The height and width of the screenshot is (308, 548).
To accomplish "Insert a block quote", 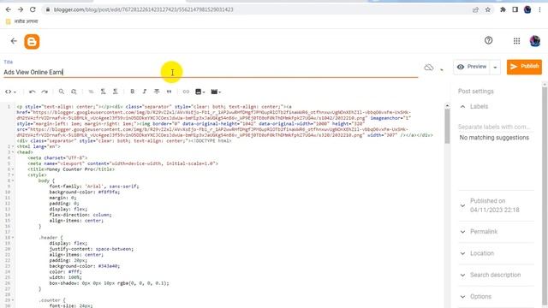I will [170, 92].
